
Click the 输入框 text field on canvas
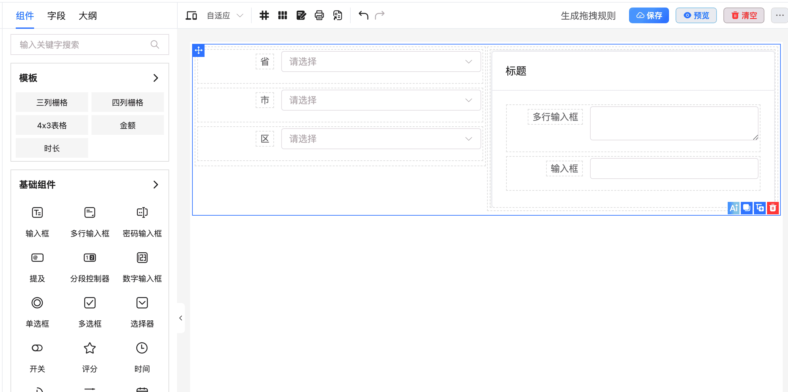click(675, 169)
